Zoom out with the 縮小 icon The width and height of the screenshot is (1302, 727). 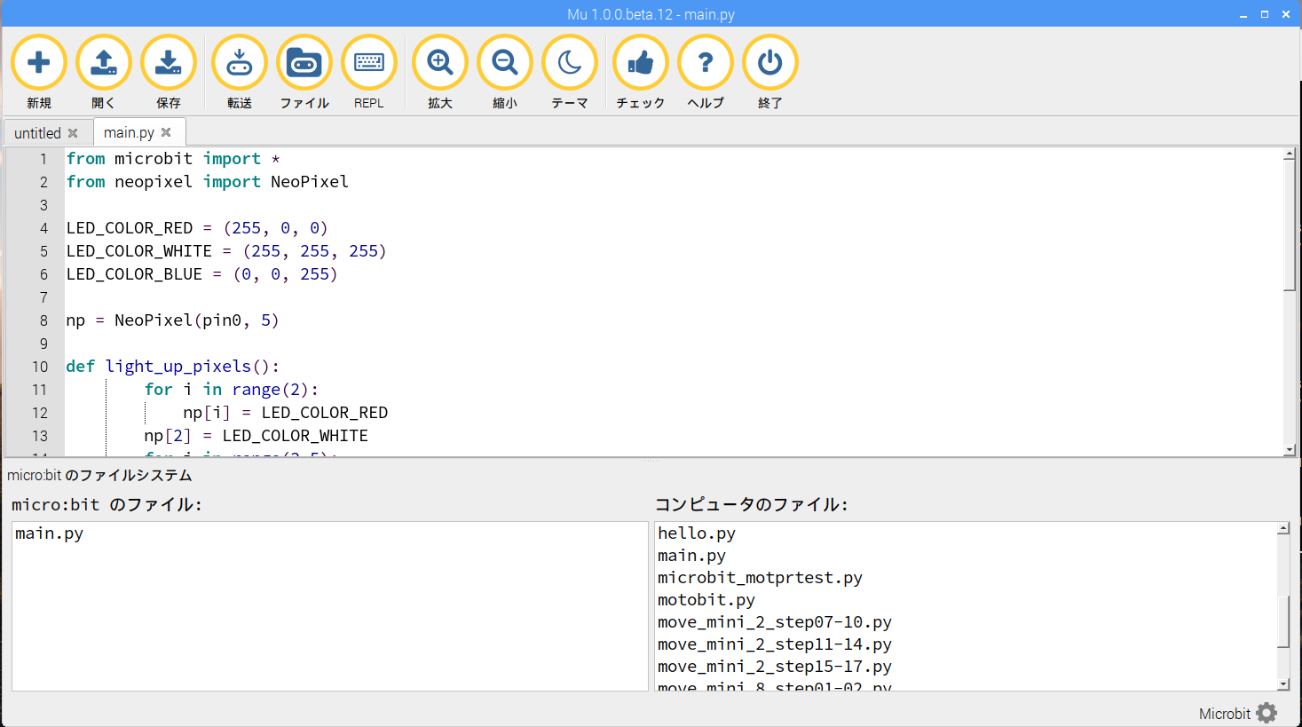click(504, 62)
